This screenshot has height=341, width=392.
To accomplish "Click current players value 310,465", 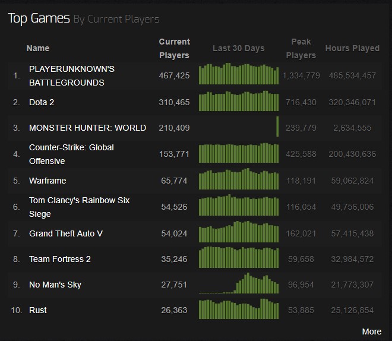I will pyautogui.click(x=174, y=102).
